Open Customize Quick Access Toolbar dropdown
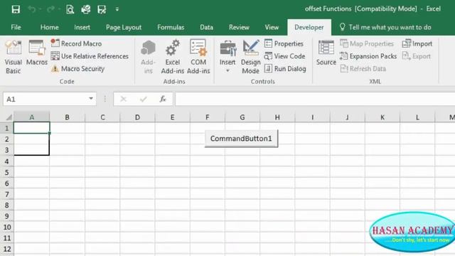 (117, 9)
